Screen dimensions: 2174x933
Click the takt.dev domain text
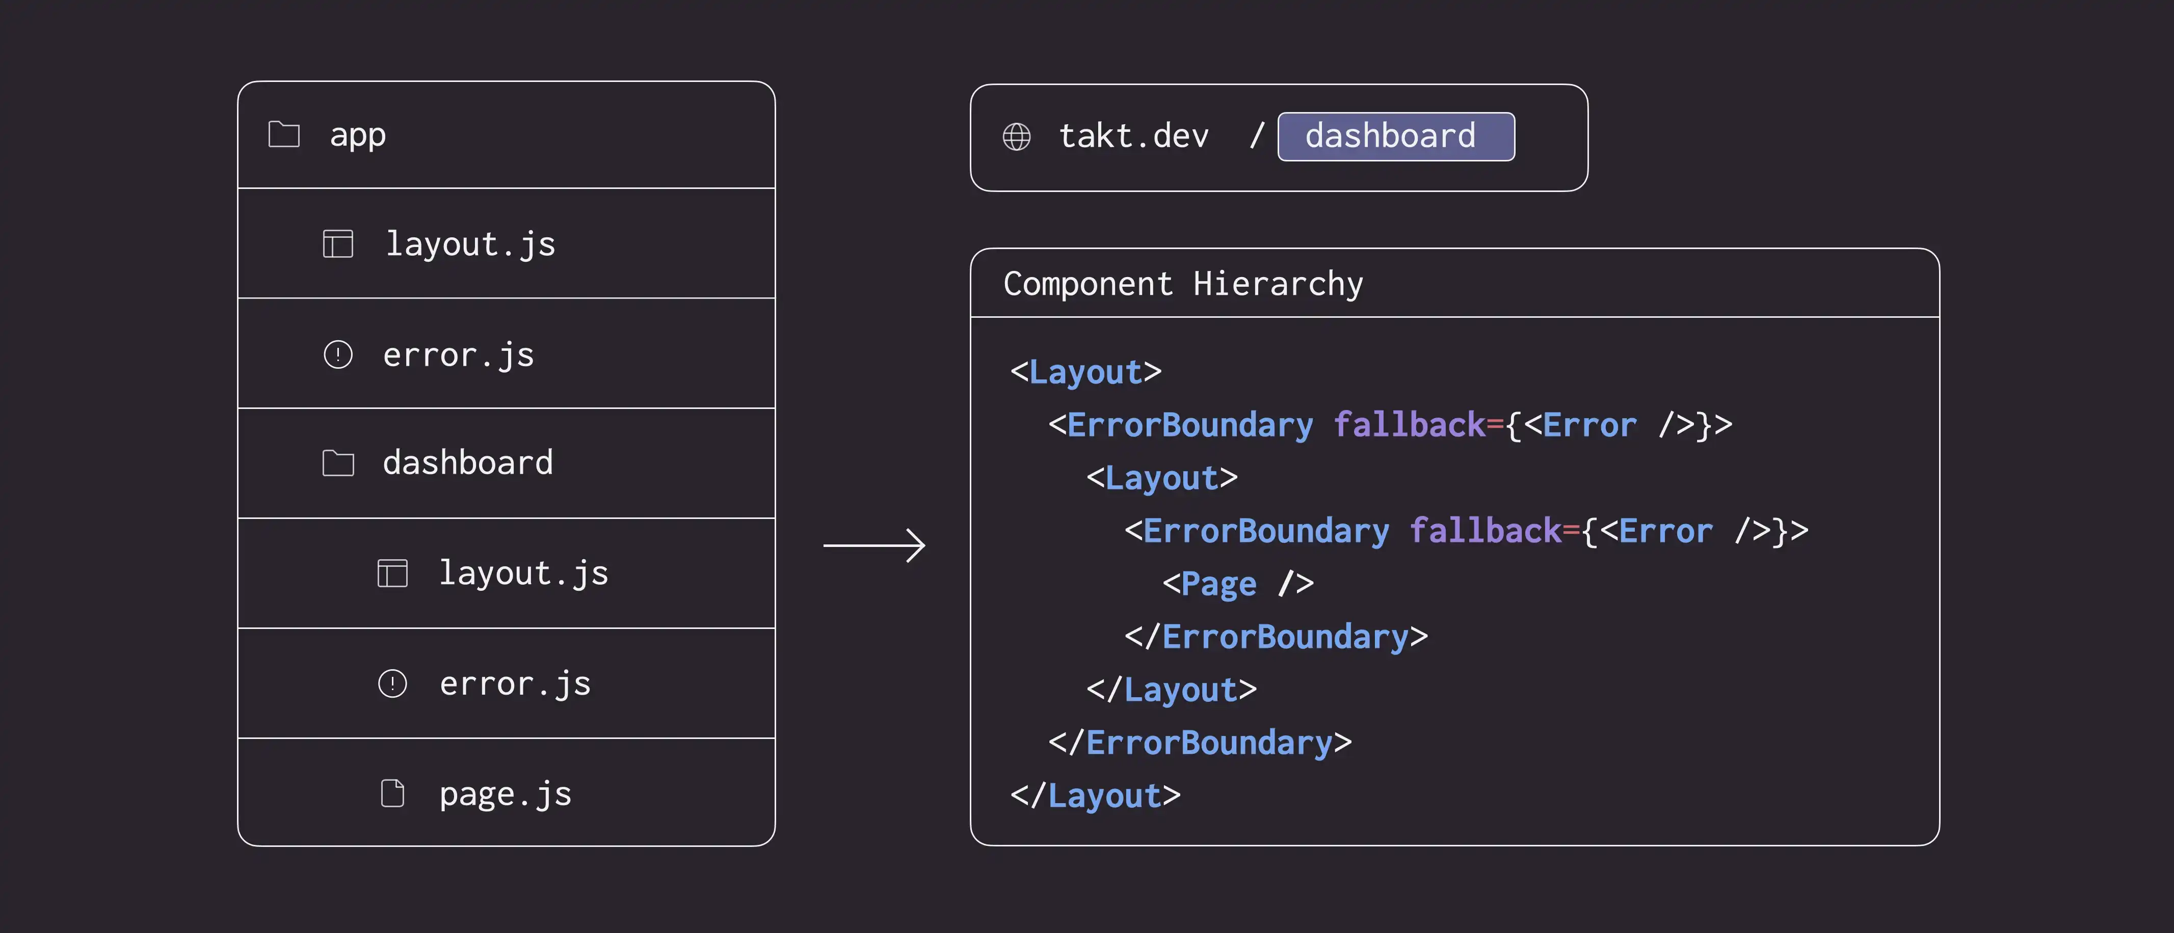pos(1133,136)
